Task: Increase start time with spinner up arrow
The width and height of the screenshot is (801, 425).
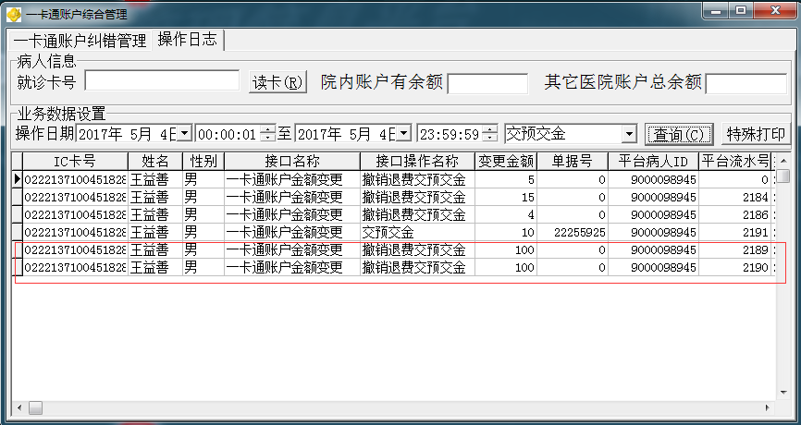Action: pos(268,130)
